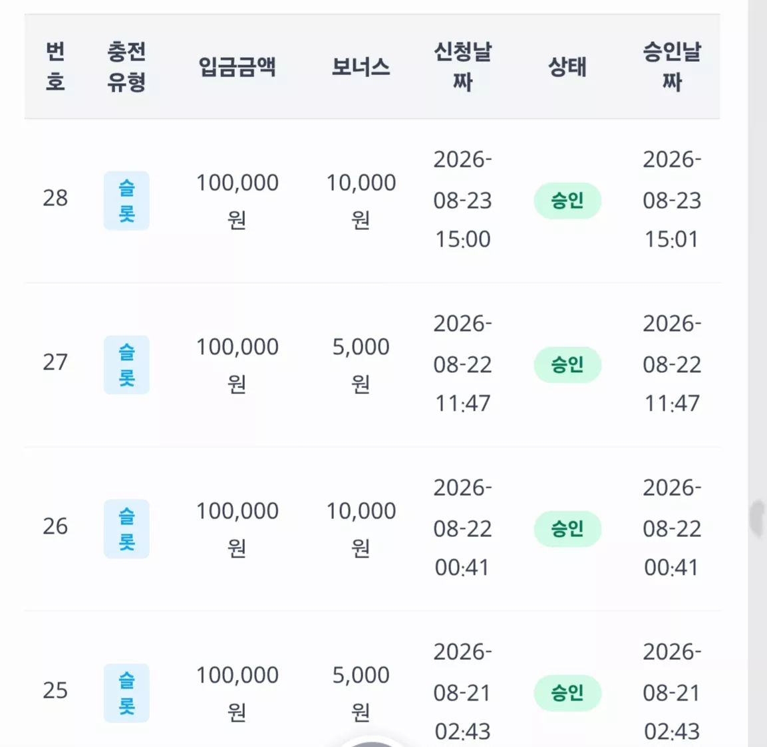Click the vertical scrollbar on the right edge
Screen dimensions: 767x747
click(757, 374)
